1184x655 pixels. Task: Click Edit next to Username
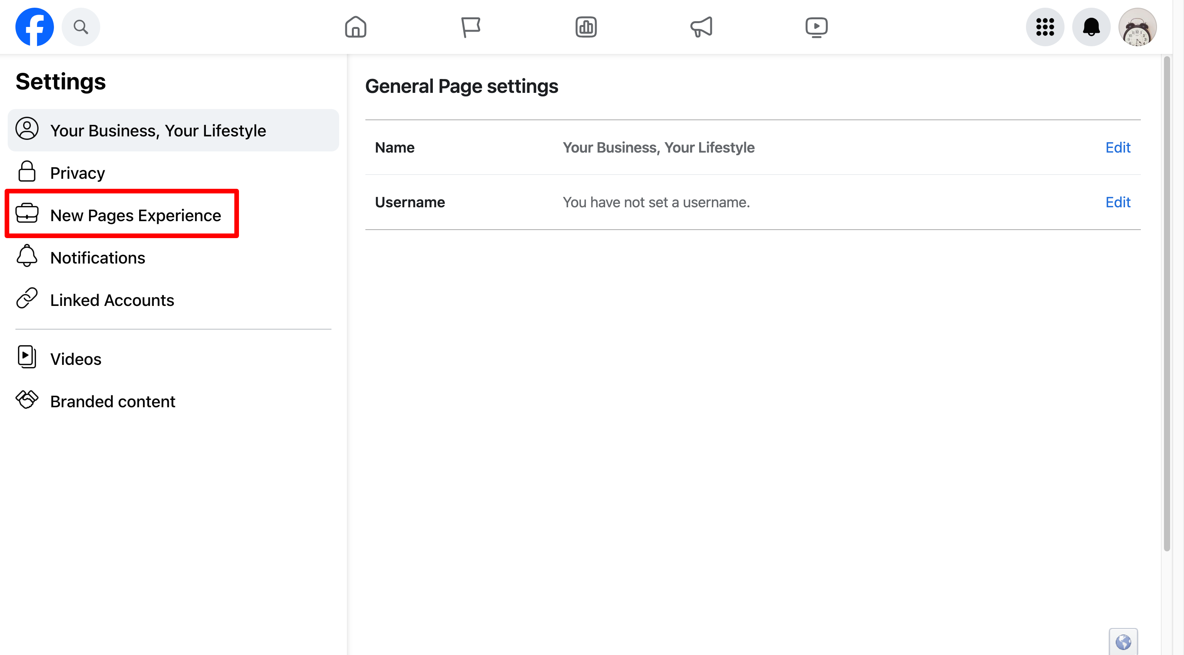click(x=1117, y=202)
